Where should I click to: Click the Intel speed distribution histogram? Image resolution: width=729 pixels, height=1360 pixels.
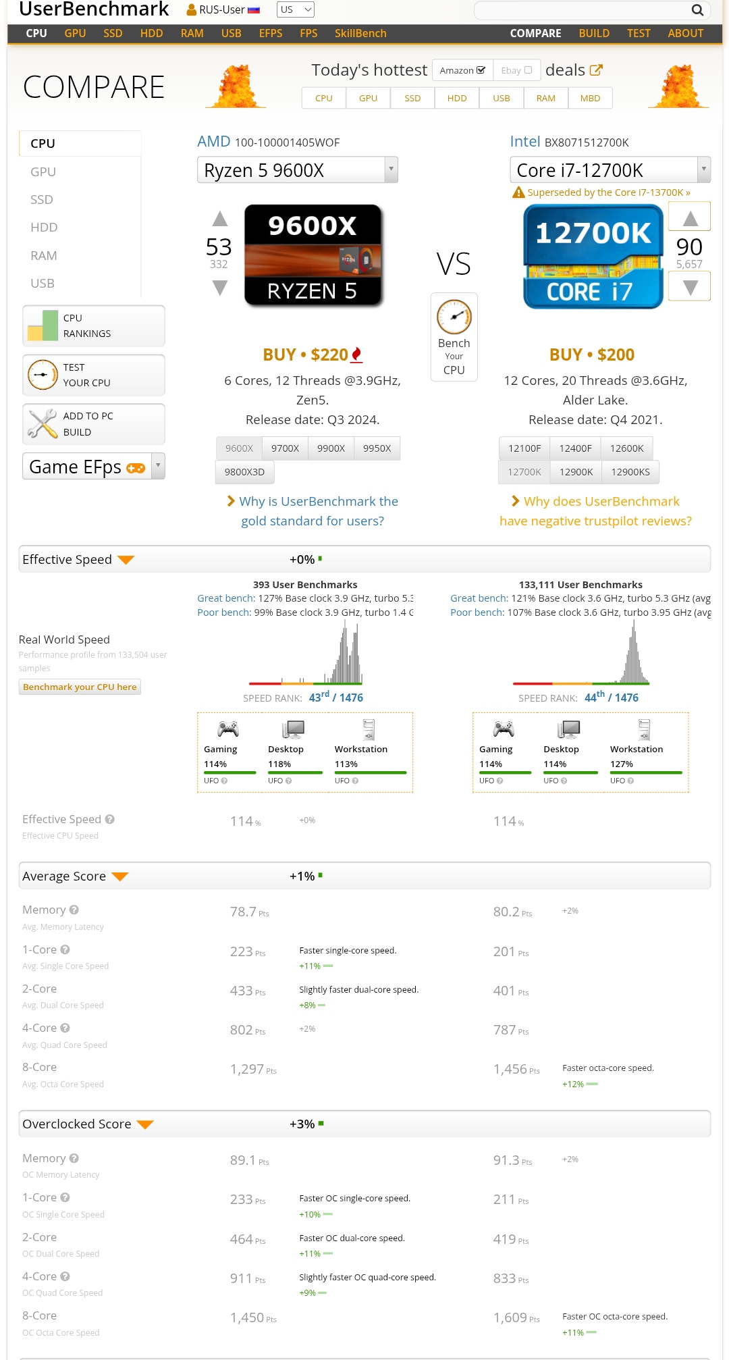pyautogui.click(x=581, y=653)
